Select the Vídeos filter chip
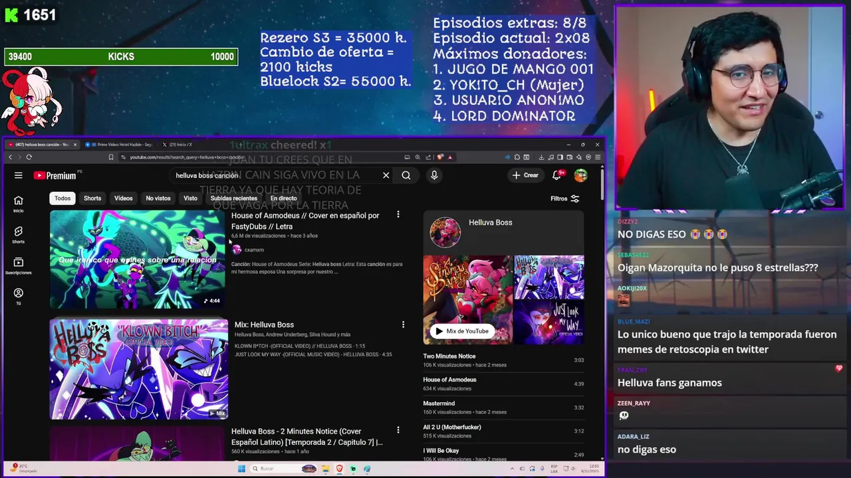Screen dimensions: 851x478 coord(124,199)
